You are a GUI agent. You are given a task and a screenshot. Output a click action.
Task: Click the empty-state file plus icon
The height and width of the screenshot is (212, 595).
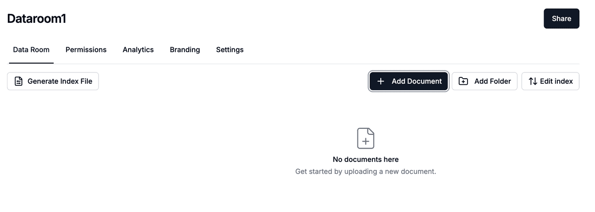tap(365, 138)
